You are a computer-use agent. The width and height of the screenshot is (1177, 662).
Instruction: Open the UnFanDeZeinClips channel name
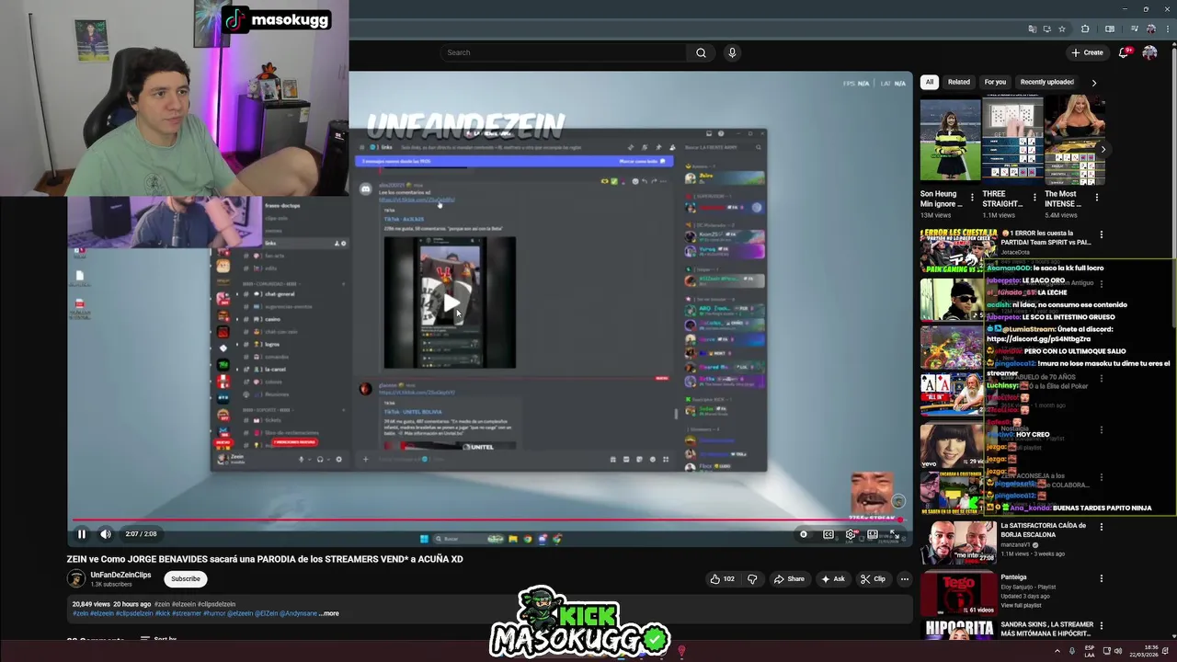click(x=120, y=575)
